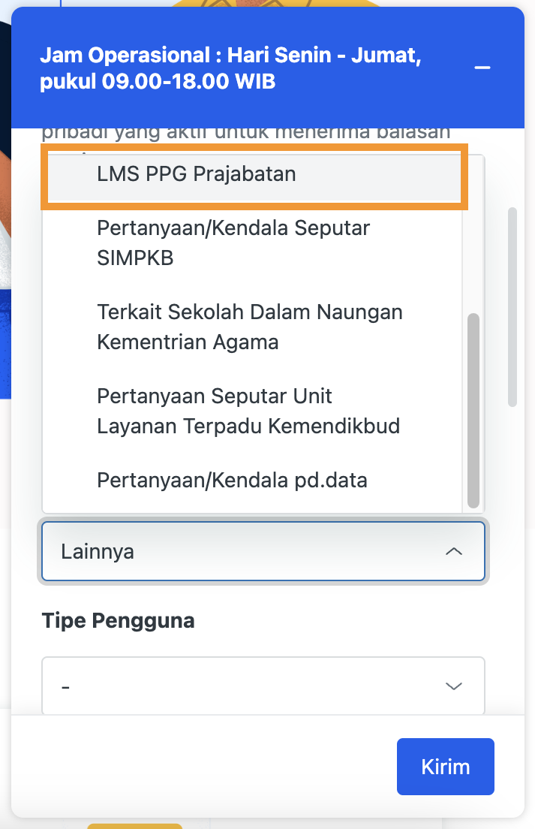Click the chat form's outer scrollbar
535x829 pixels.
click(x=512, y=306)
